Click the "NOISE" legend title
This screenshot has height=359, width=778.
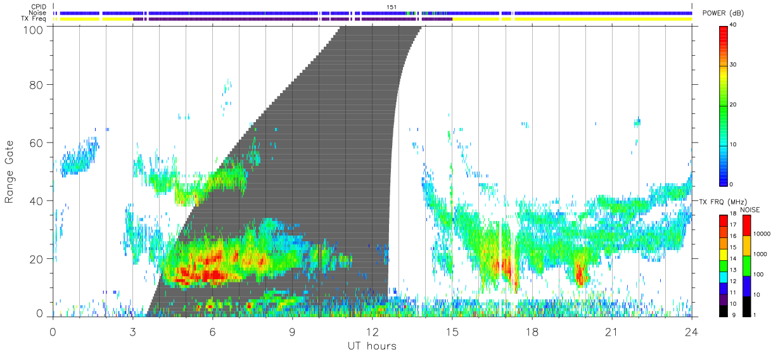[x=749, y=210]
